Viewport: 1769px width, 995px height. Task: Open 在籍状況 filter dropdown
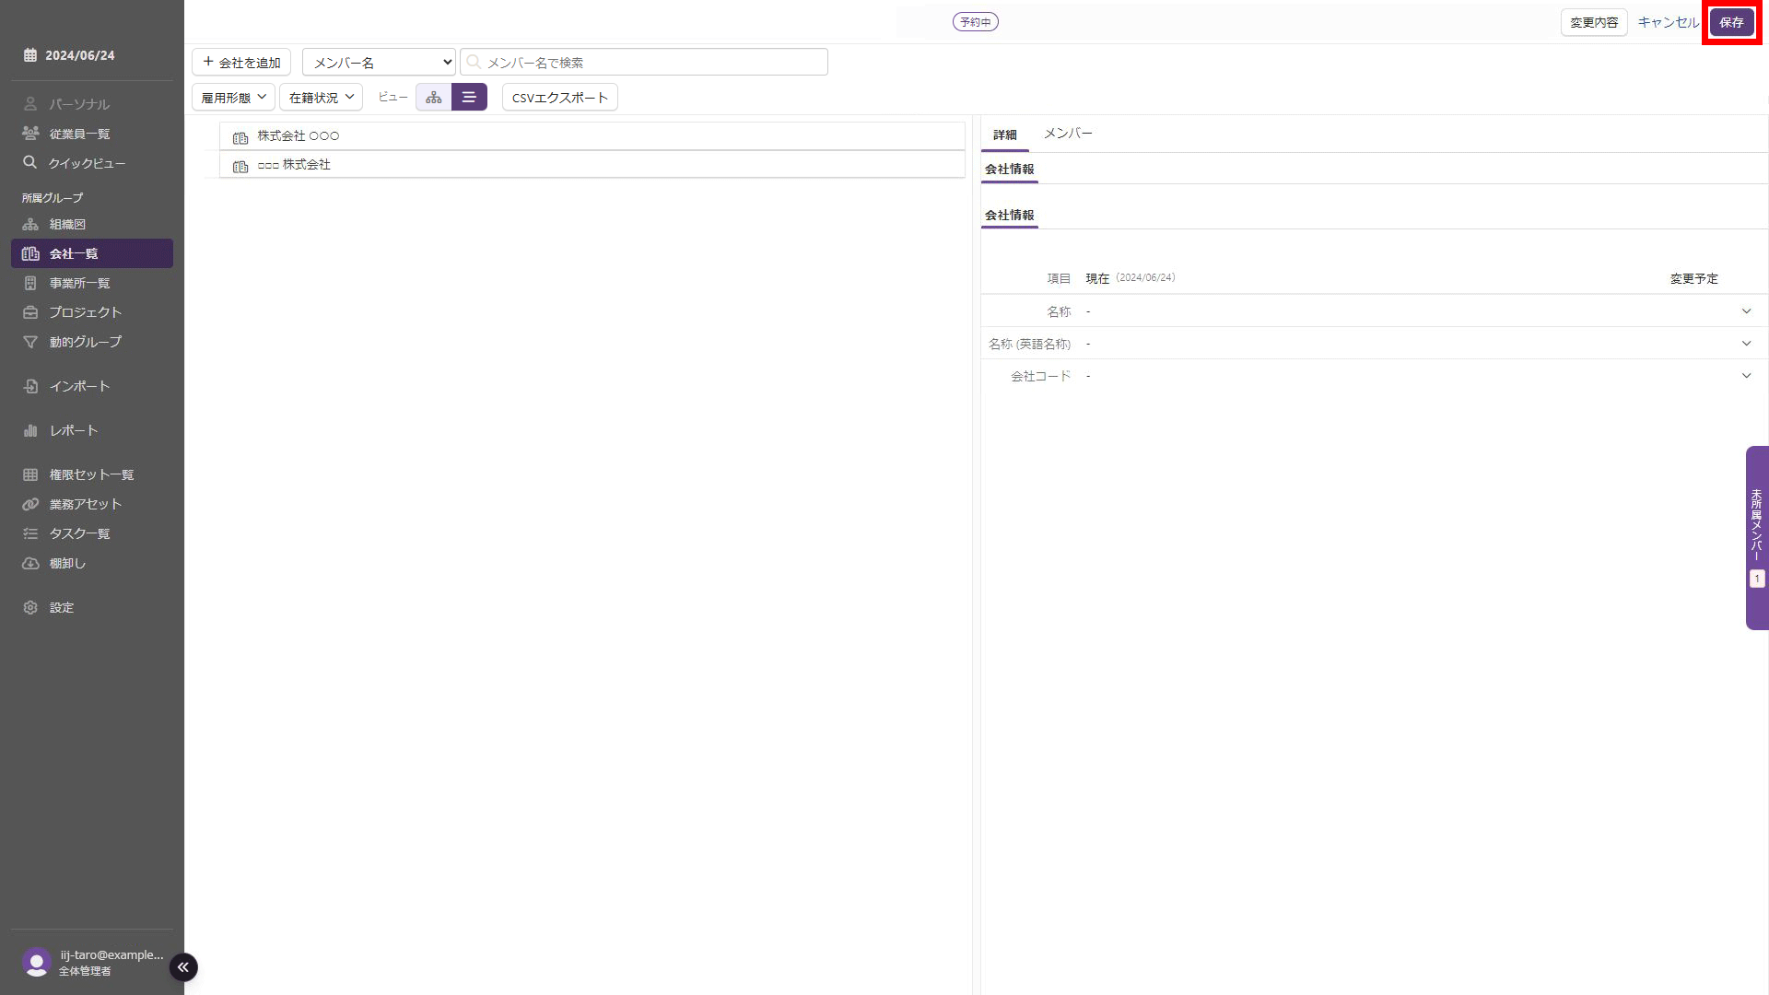(x=321, y=97)
